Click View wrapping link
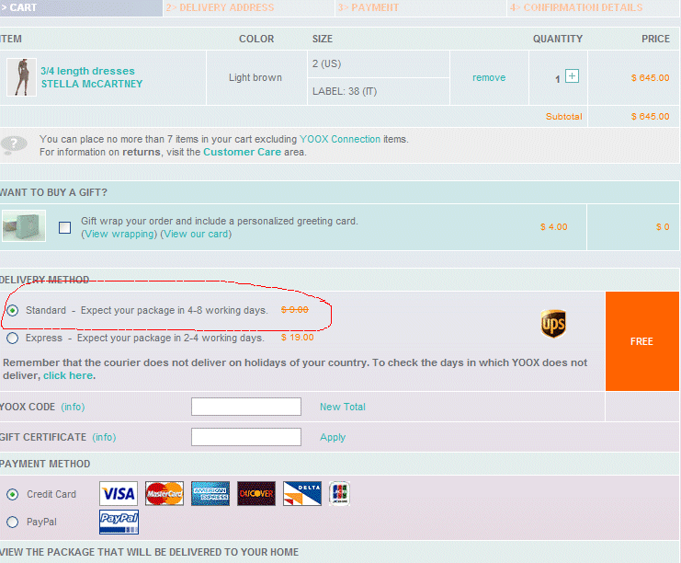 (119, 234)
